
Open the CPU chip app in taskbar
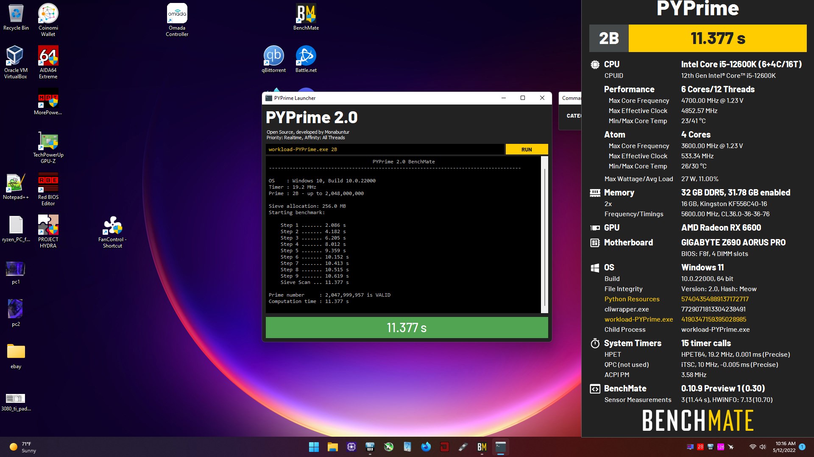tap(351, 447)
